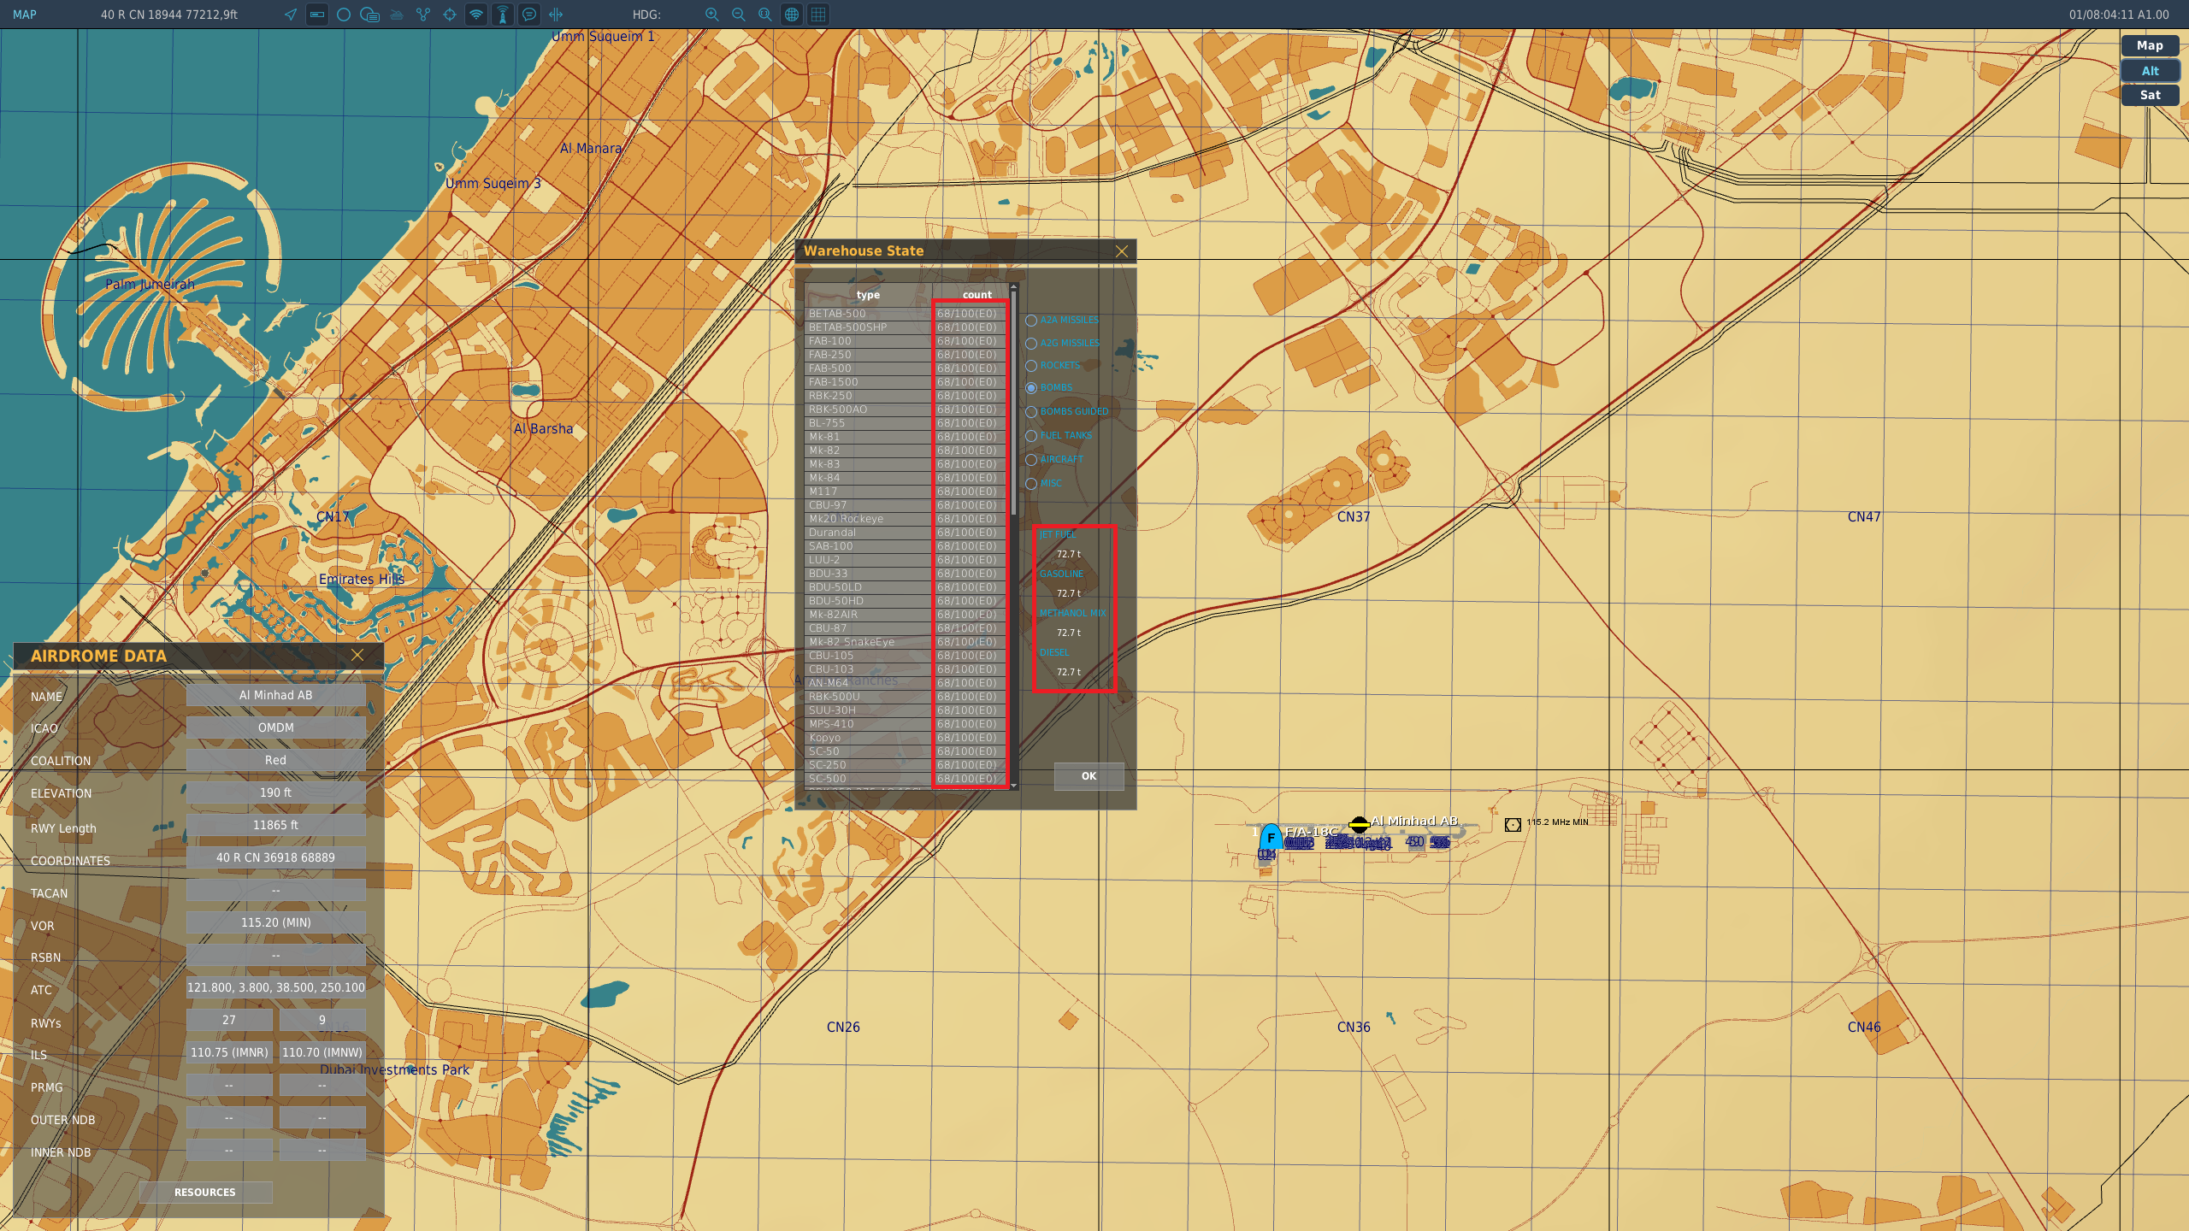Select the FUEL TANKS radio button
2189x1231 pixels.
pyautogui.click(x=1031, y=436)
